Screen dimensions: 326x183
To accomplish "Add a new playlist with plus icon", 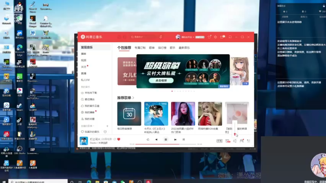I will 107,126.
